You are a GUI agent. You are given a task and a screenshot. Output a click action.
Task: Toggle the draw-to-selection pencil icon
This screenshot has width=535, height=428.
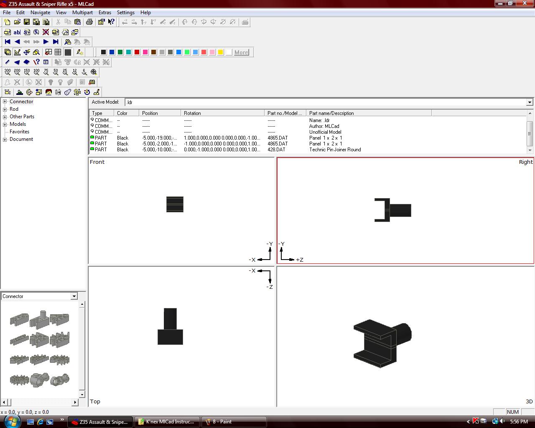click(79, 52)
